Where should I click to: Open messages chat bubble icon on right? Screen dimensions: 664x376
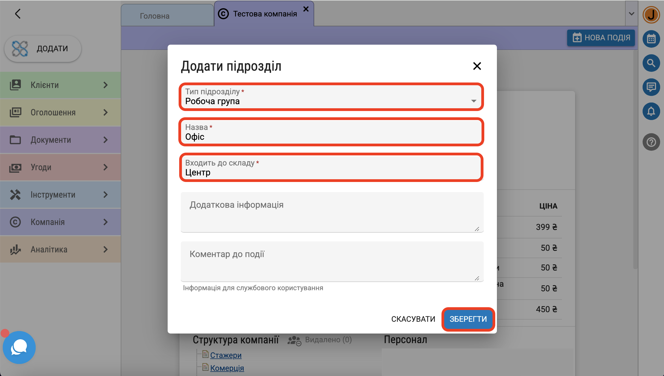651,87
